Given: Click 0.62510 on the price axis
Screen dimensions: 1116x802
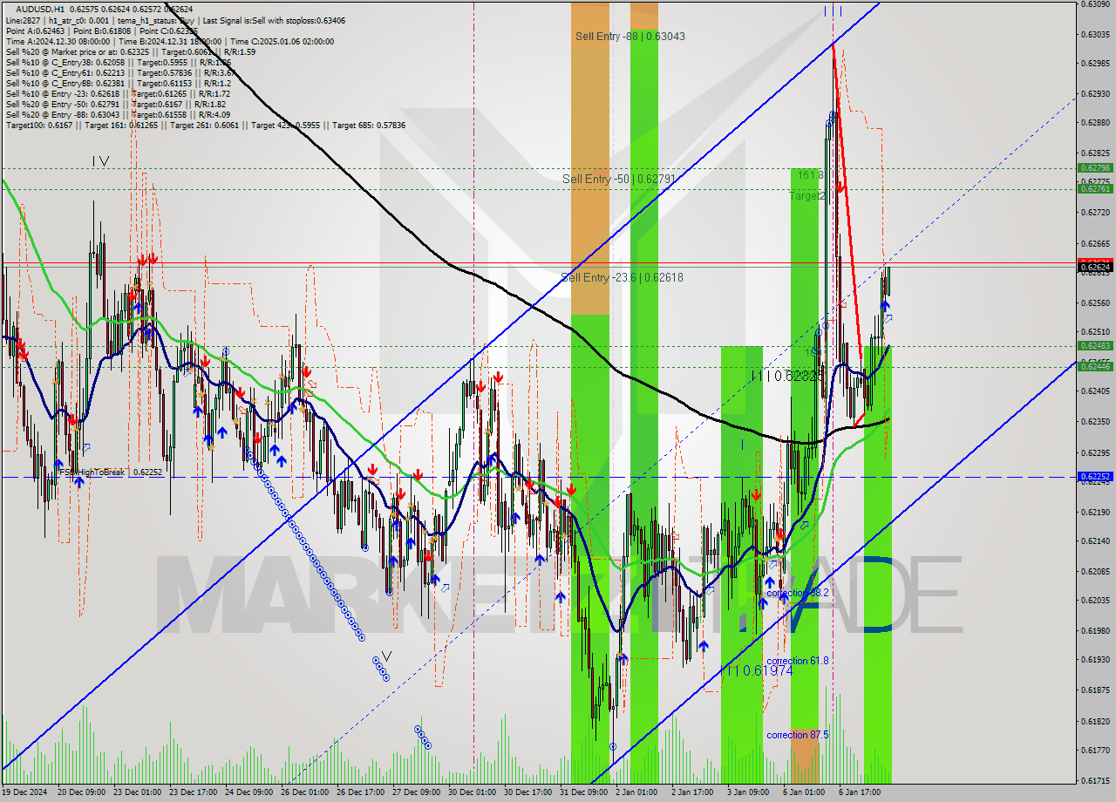Looking at the screenshot, I should (x=1095, y=331).
